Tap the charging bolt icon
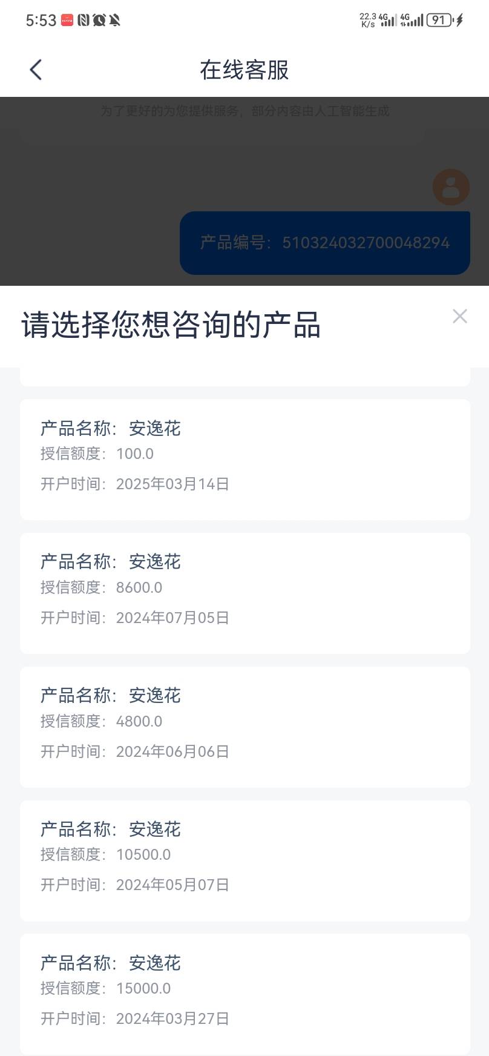 click(460, 20)
